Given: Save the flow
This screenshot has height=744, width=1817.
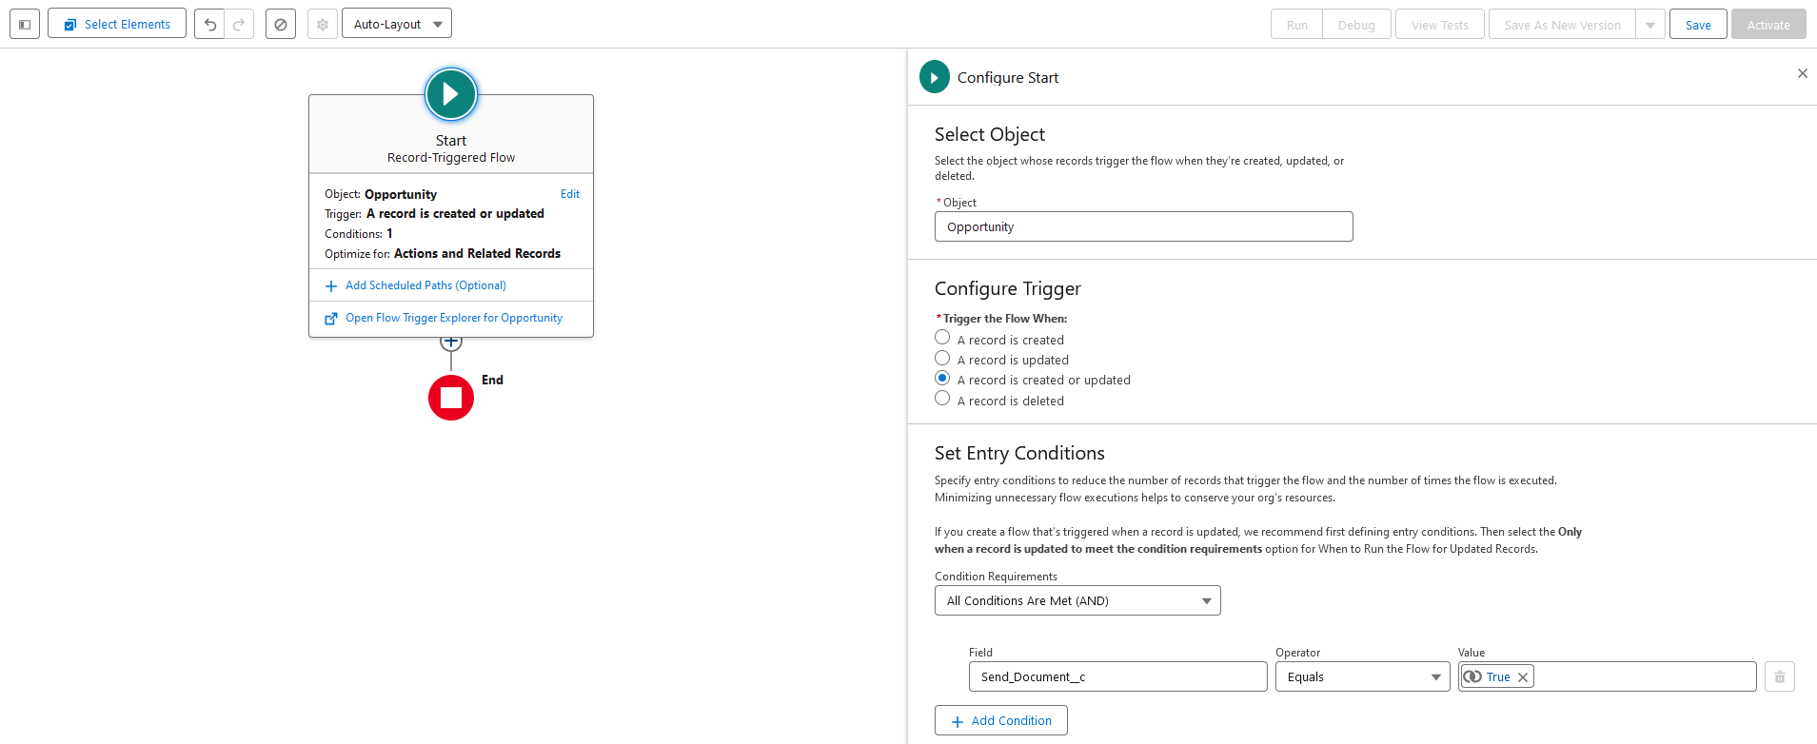Looking at the screenshot, I should (1698, 25).
